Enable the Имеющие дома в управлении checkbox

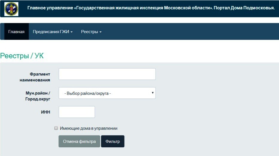tap(56, 128)
